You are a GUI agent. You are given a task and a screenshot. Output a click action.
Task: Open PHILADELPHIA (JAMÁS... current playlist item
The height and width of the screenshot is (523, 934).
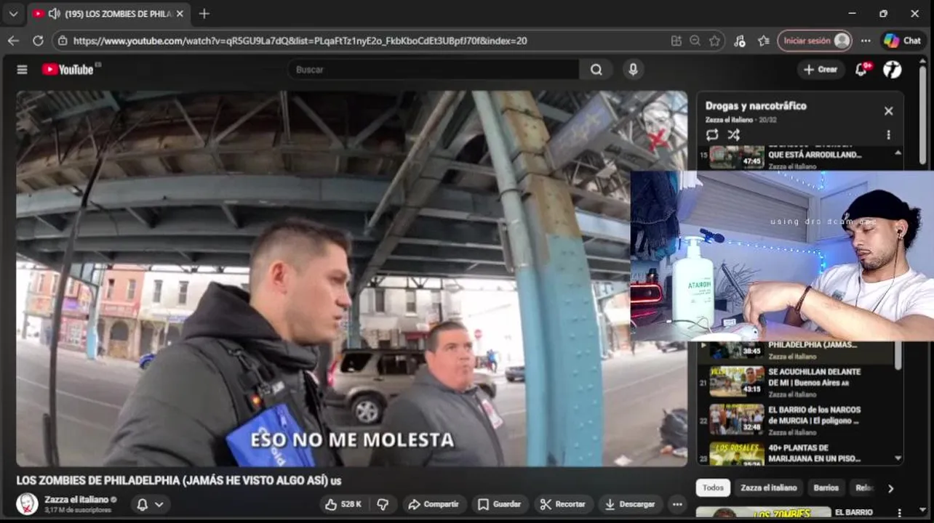coord(797,351)
